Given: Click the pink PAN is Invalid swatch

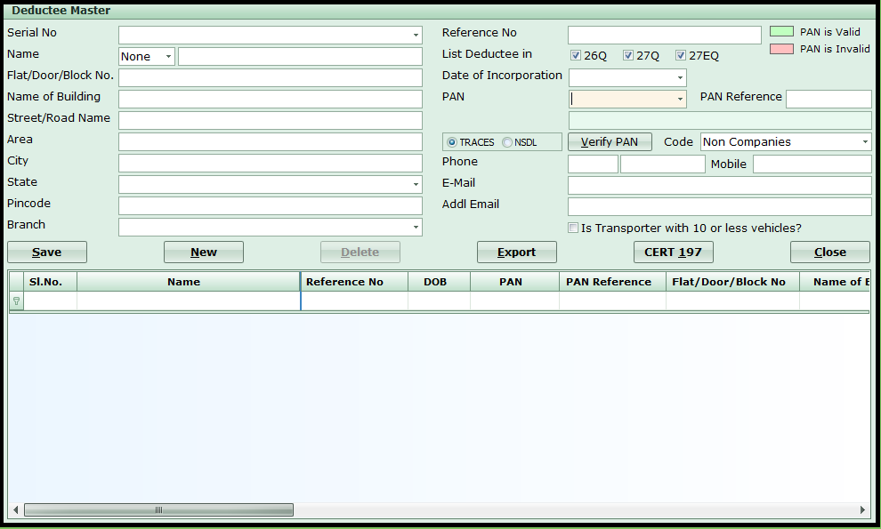Looking at the screenshot, I should click(x=781, y=49).
